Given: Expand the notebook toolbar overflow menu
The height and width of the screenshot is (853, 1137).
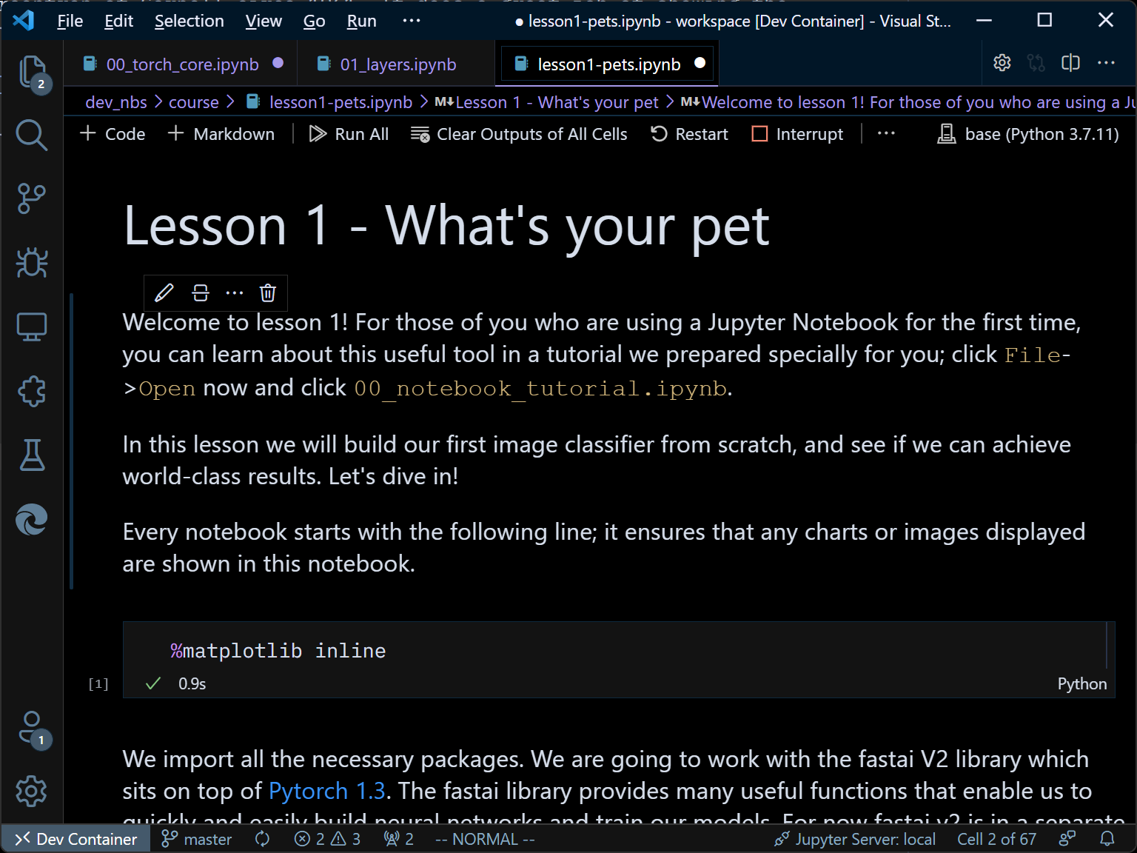Looking at the screenshot, I should 886,134.
